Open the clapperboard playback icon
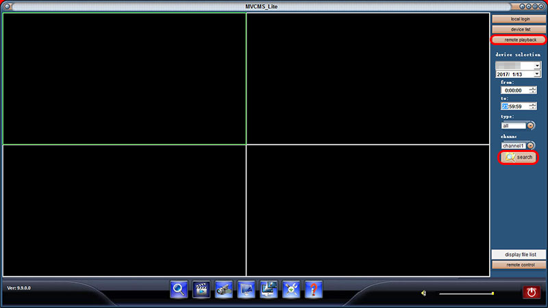The image size is (548, 308). 201,290
